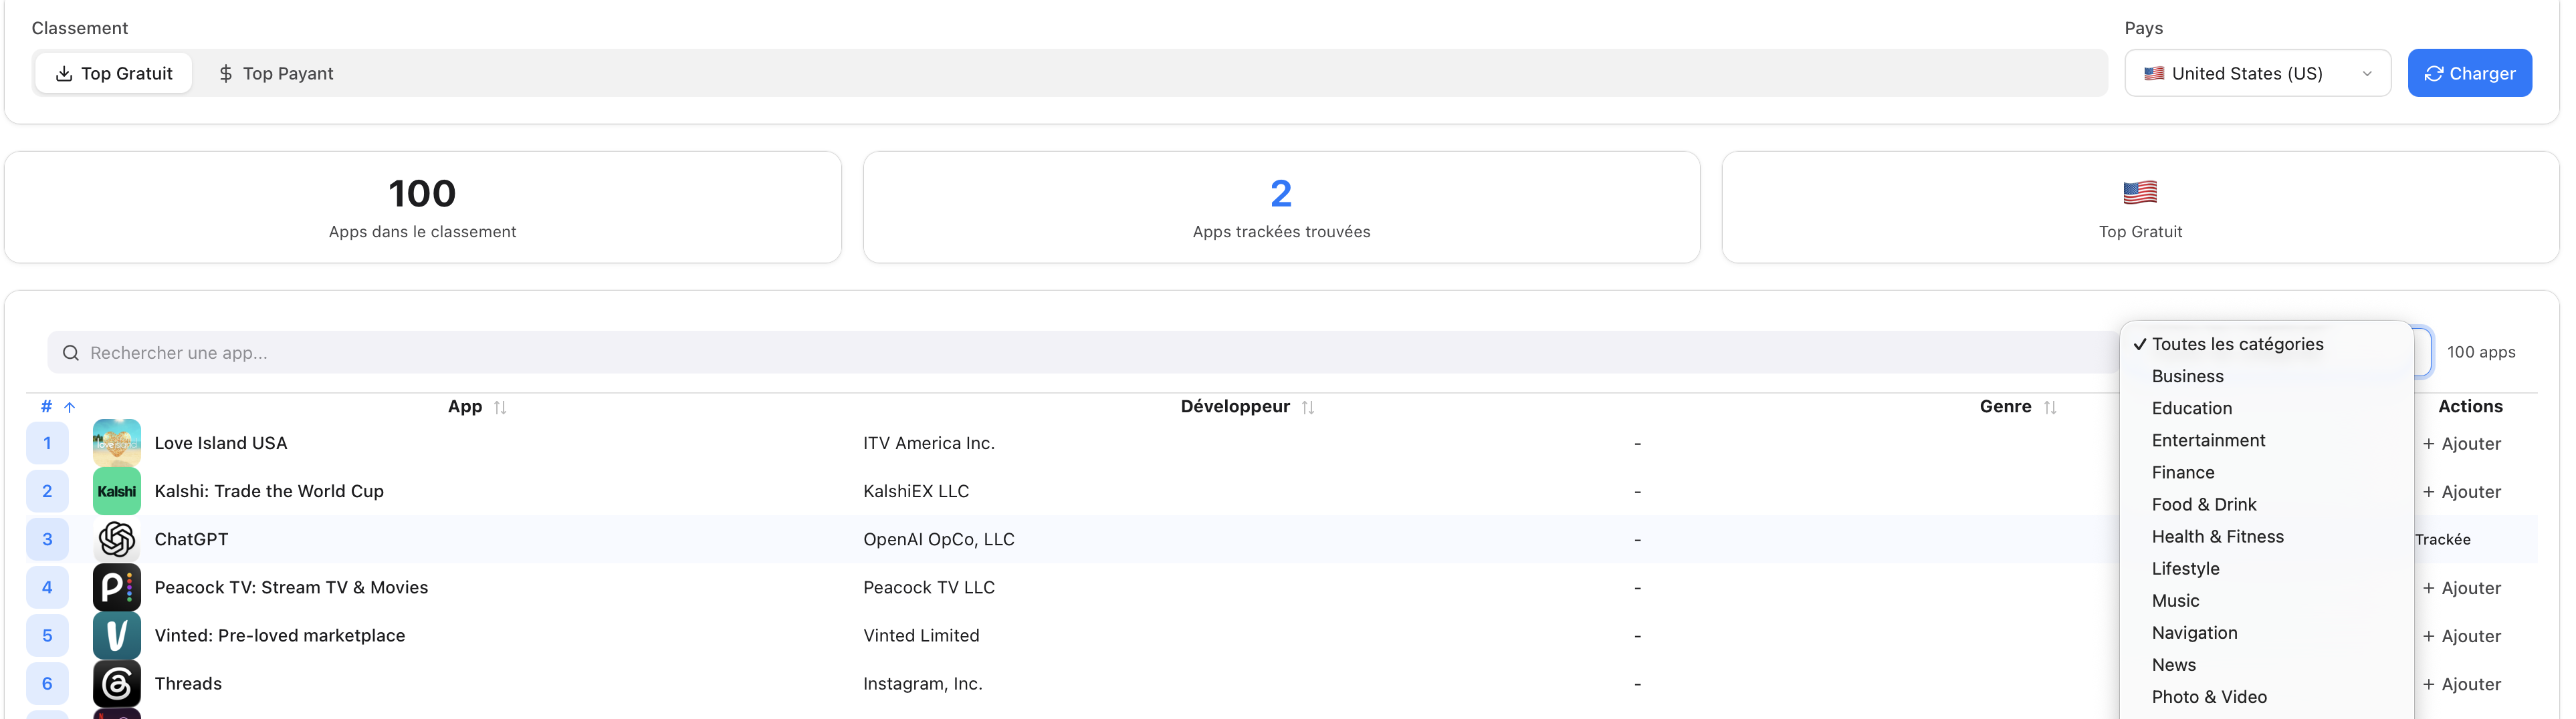Click the rank 1 badge
This screenshot has height=719, width=2576.
pyautogui.click(x=47, y=444)
